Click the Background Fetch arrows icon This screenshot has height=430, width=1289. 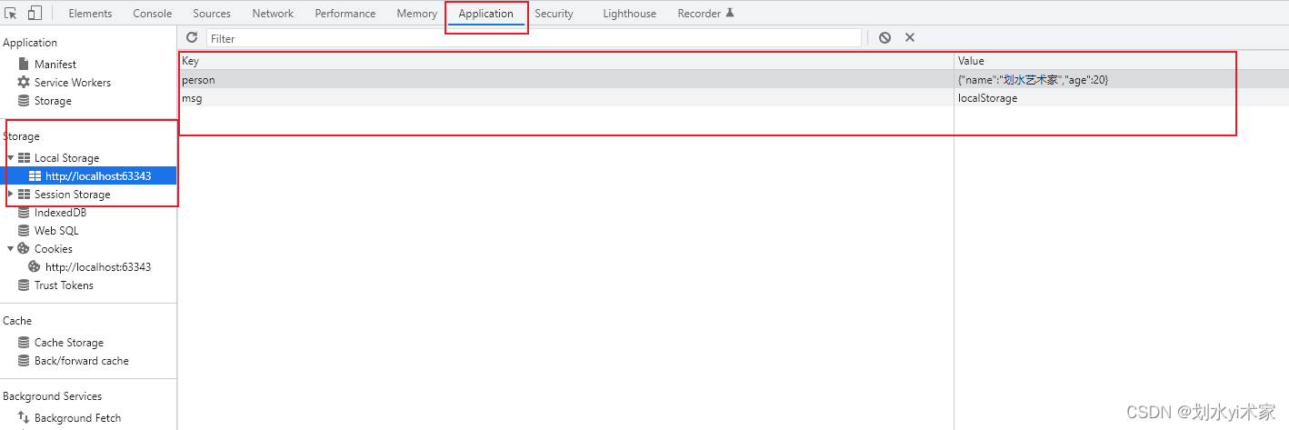(24, 418)
